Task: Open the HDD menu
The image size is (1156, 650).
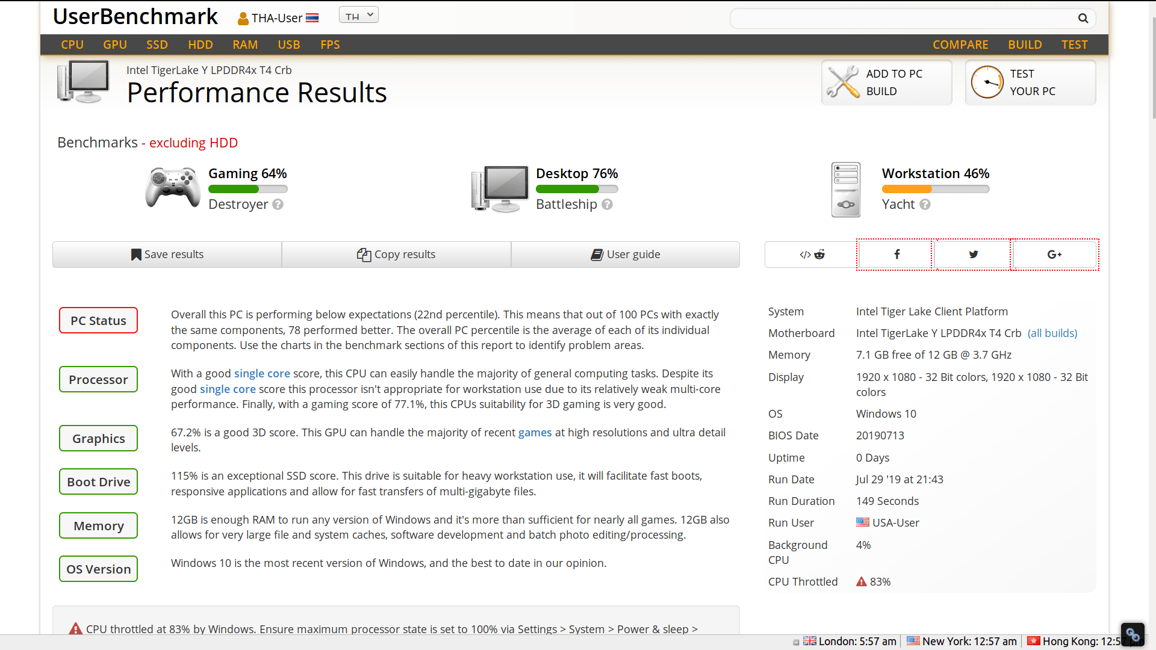Action: [200, 45]
